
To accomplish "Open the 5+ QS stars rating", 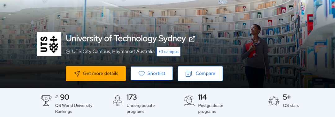I will click(291, 101).
